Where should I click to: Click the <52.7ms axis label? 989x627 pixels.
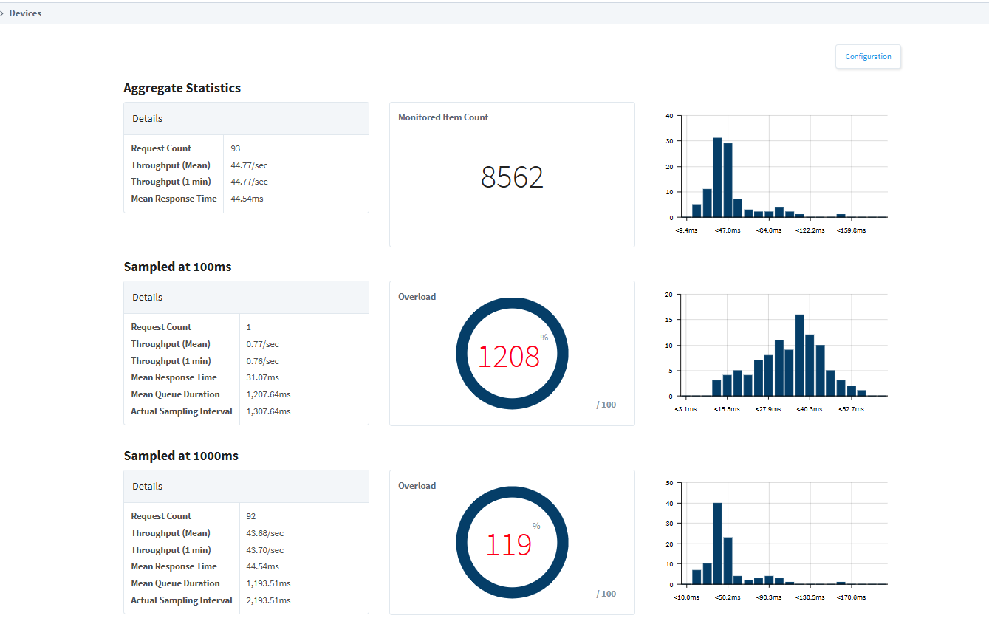(x=851, y=409)
